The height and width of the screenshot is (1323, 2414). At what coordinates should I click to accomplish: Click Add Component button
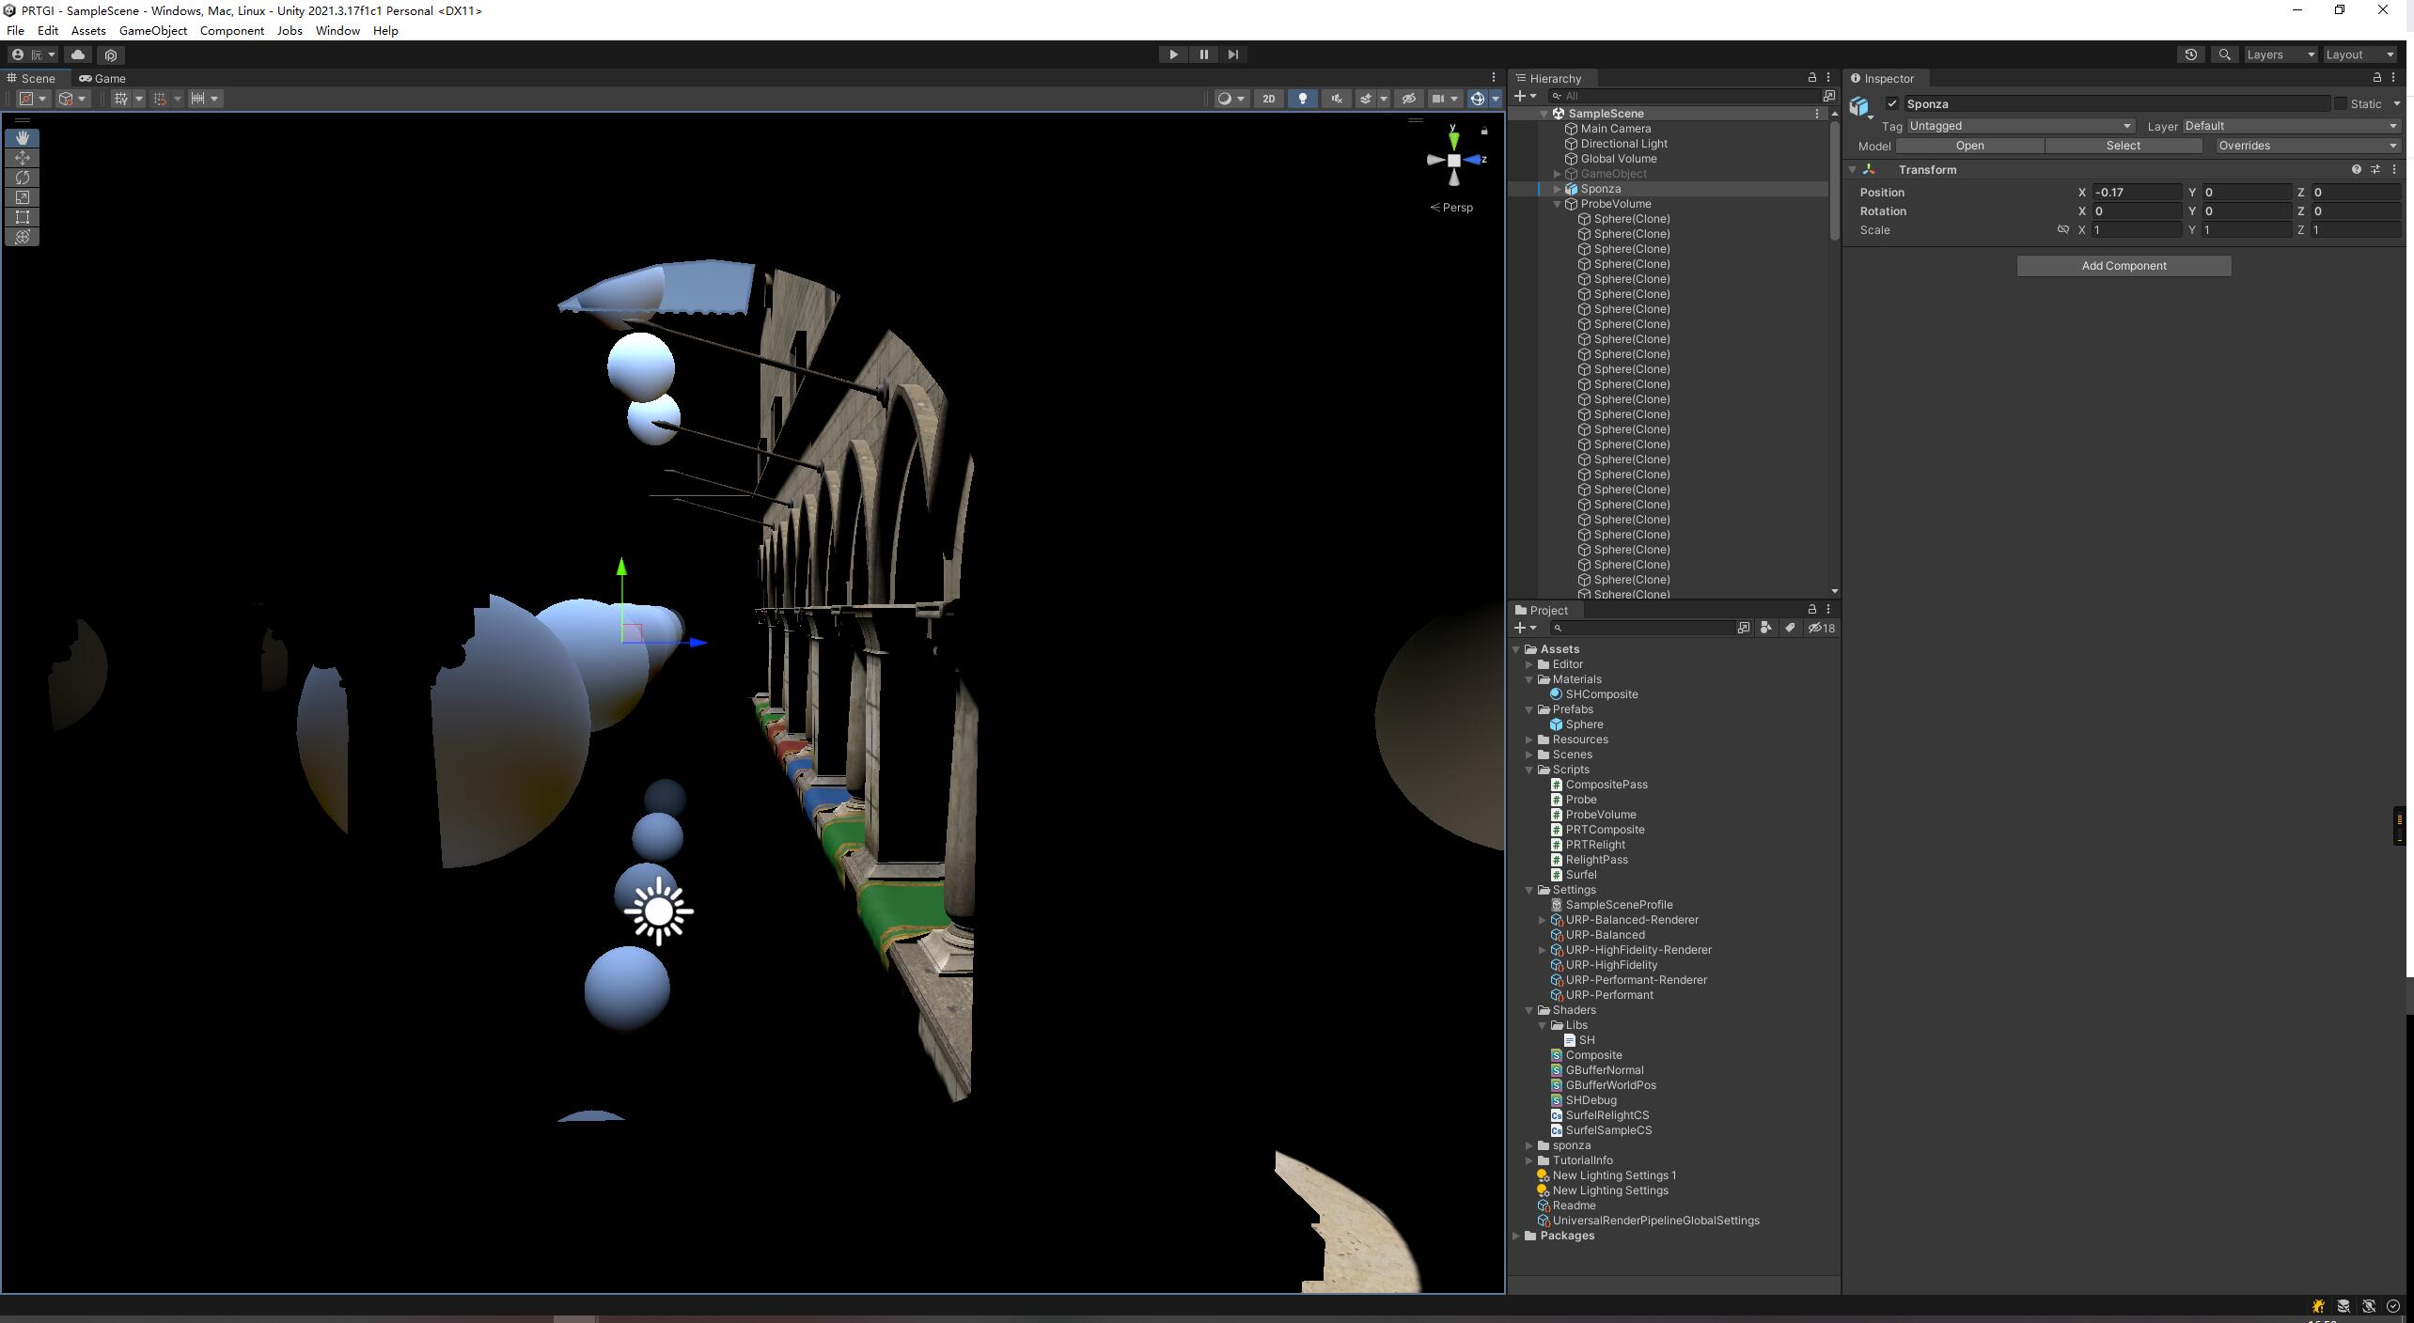click(x=2124, y=266)
